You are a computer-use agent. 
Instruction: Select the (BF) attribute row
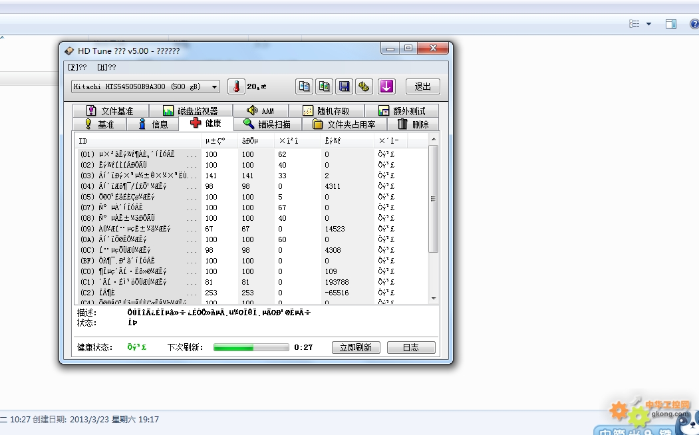(x=252, y=261)
